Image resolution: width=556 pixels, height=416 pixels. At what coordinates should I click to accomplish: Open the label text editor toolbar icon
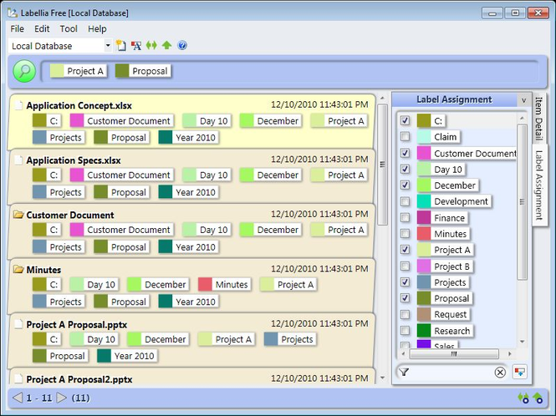[136, 46]
